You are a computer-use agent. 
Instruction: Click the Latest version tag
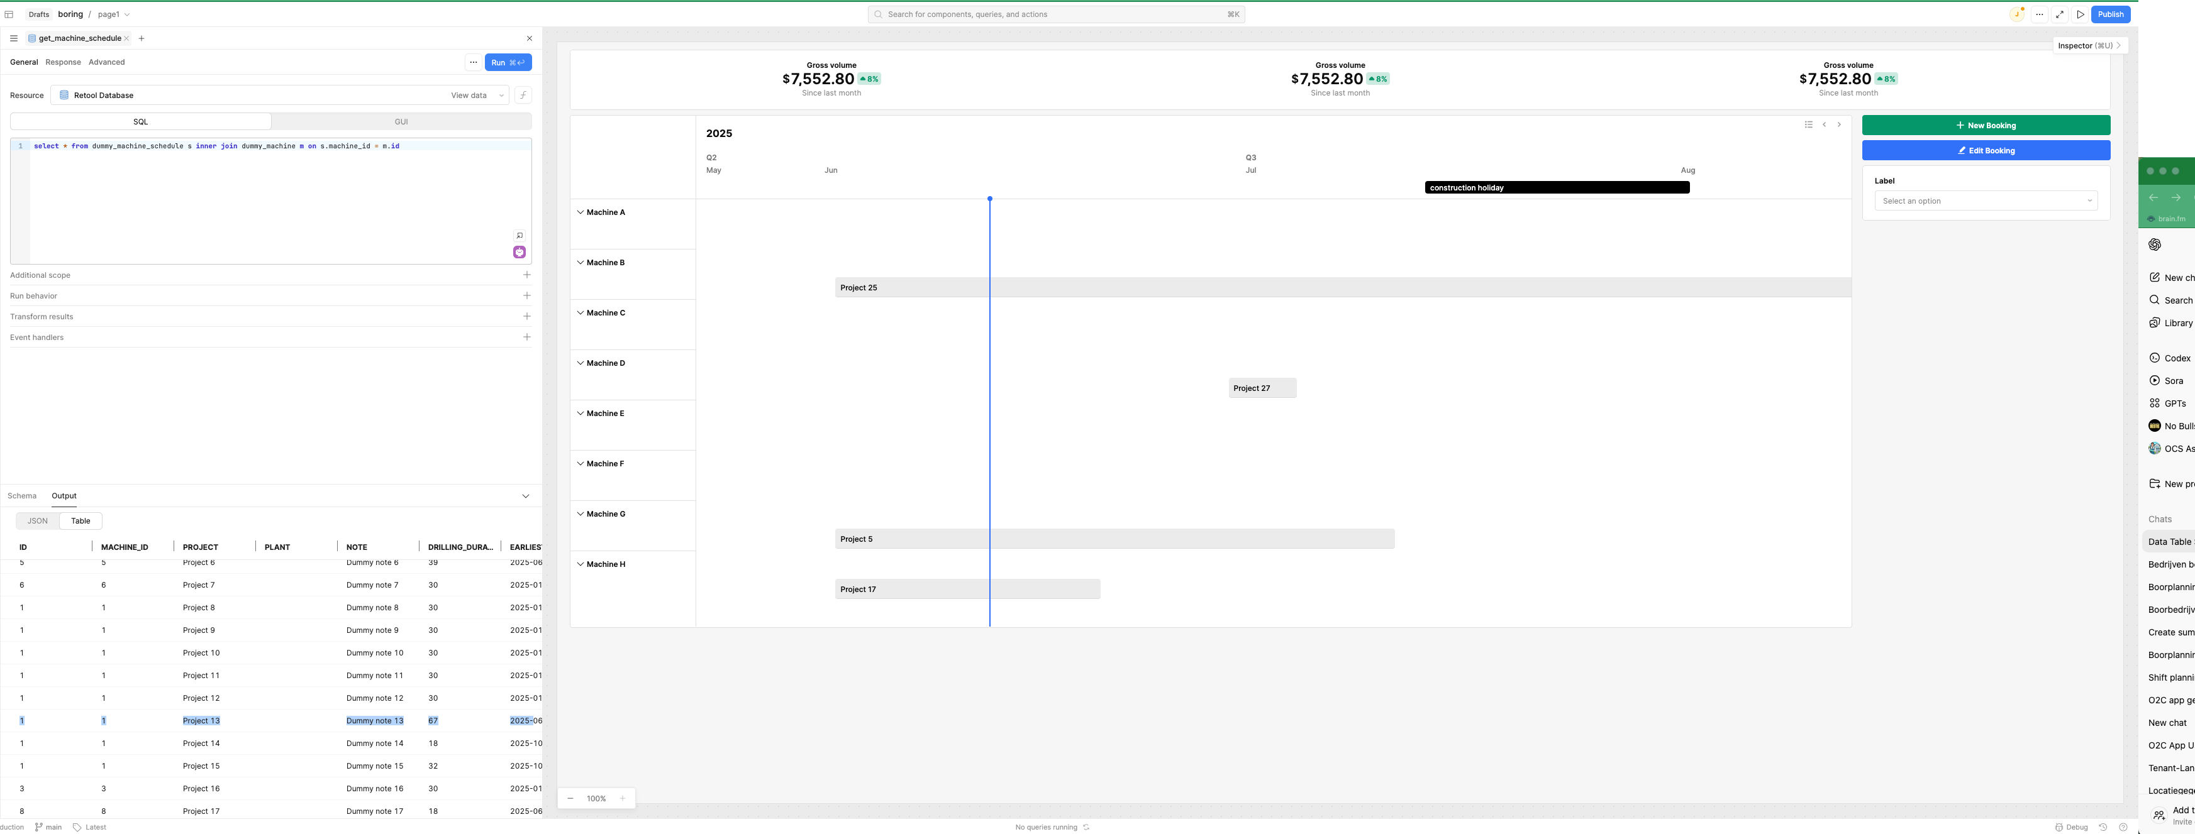point(89,827)
